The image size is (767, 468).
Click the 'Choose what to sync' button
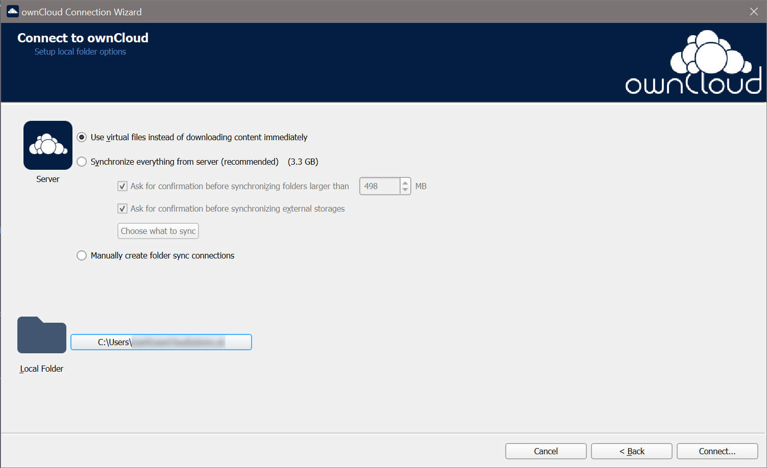pos(158,231)
